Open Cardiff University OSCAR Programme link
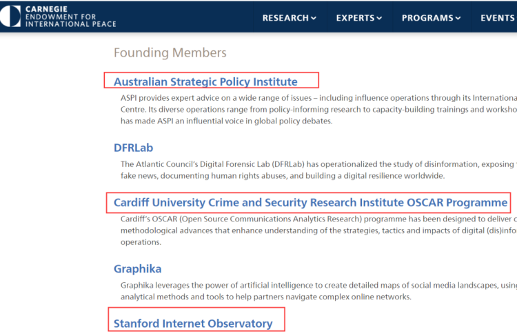Screen dimensions: 517x336 coord(310,202)
